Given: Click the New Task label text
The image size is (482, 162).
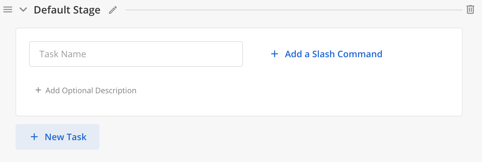Looking at the screenshot, I should tap(66, 137).
